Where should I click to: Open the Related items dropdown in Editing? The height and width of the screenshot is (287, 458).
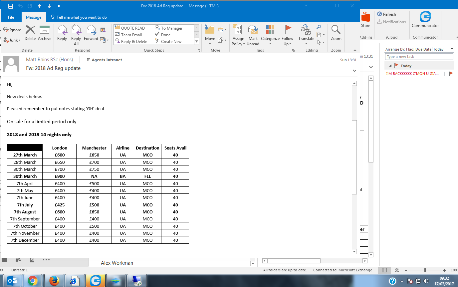point(321,35)
